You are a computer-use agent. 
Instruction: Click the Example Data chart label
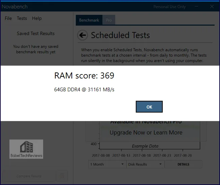pyautogui.click(x=145, y=146)
